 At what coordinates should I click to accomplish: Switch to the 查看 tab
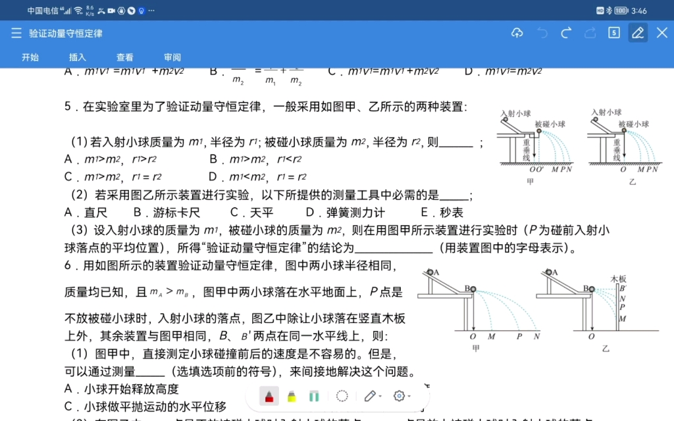point(124,57)
